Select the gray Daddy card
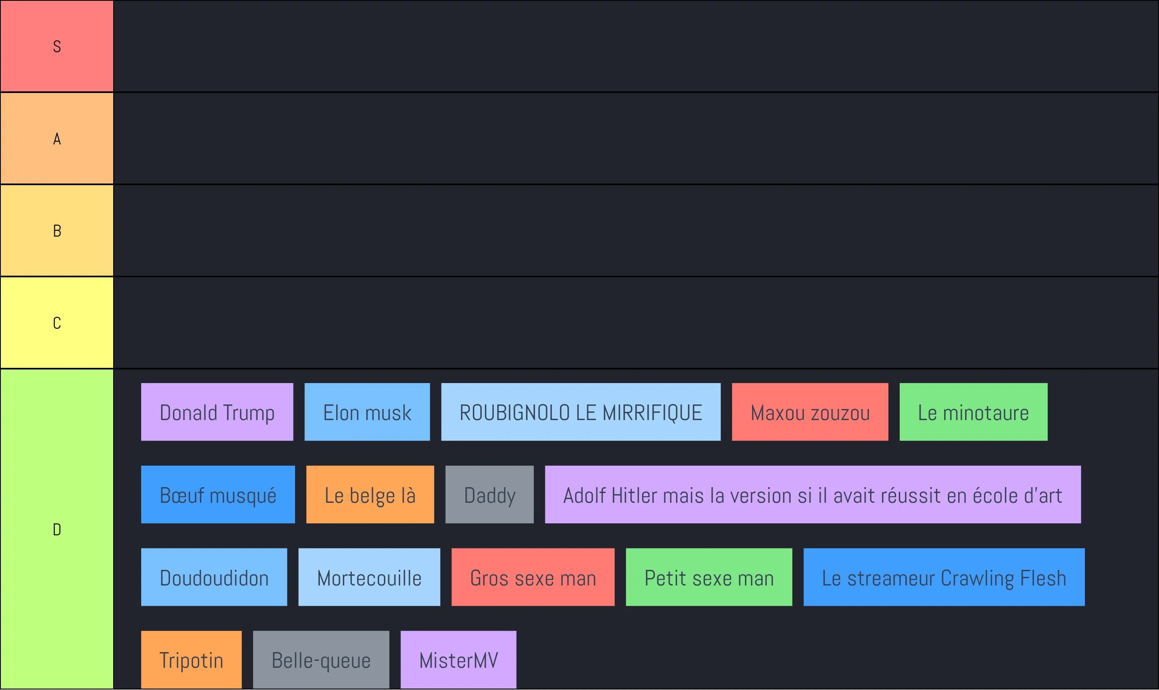Viewport: 1159px width, 690px height. (489, 495)
